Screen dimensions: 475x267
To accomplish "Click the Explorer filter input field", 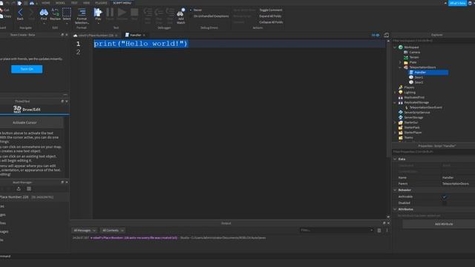I will tap(433, 41).
